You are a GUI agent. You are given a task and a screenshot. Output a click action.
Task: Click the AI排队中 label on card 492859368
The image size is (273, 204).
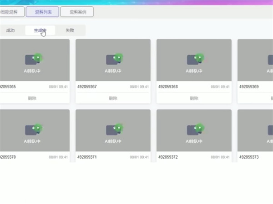[x=194, y=71]
